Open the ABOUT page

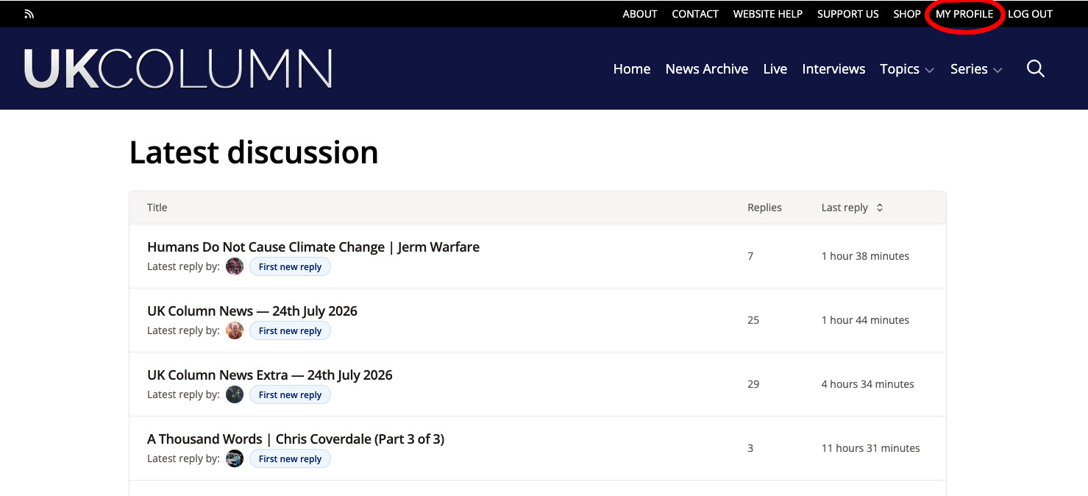click(x=640, y=14)
